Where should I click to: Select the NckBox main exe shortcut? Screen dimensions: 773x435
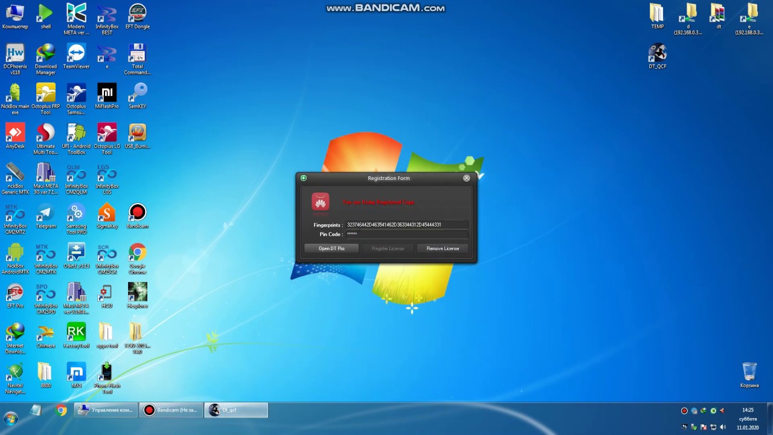[15, 99]
